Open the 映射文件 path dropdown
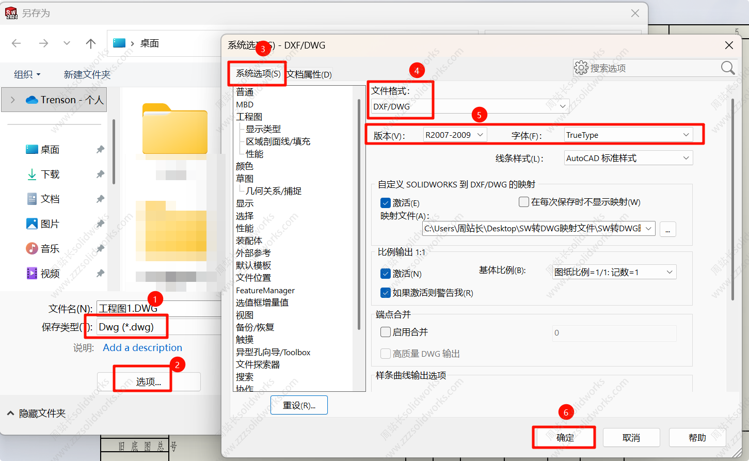 click(x=539, y=228)
